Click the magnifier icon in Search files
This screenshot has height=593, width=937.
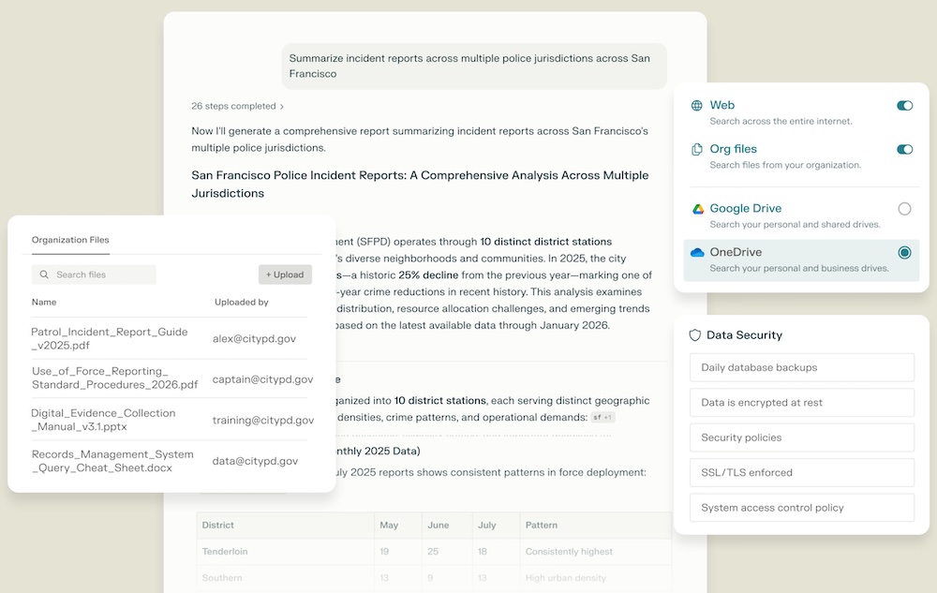point(44,274)
